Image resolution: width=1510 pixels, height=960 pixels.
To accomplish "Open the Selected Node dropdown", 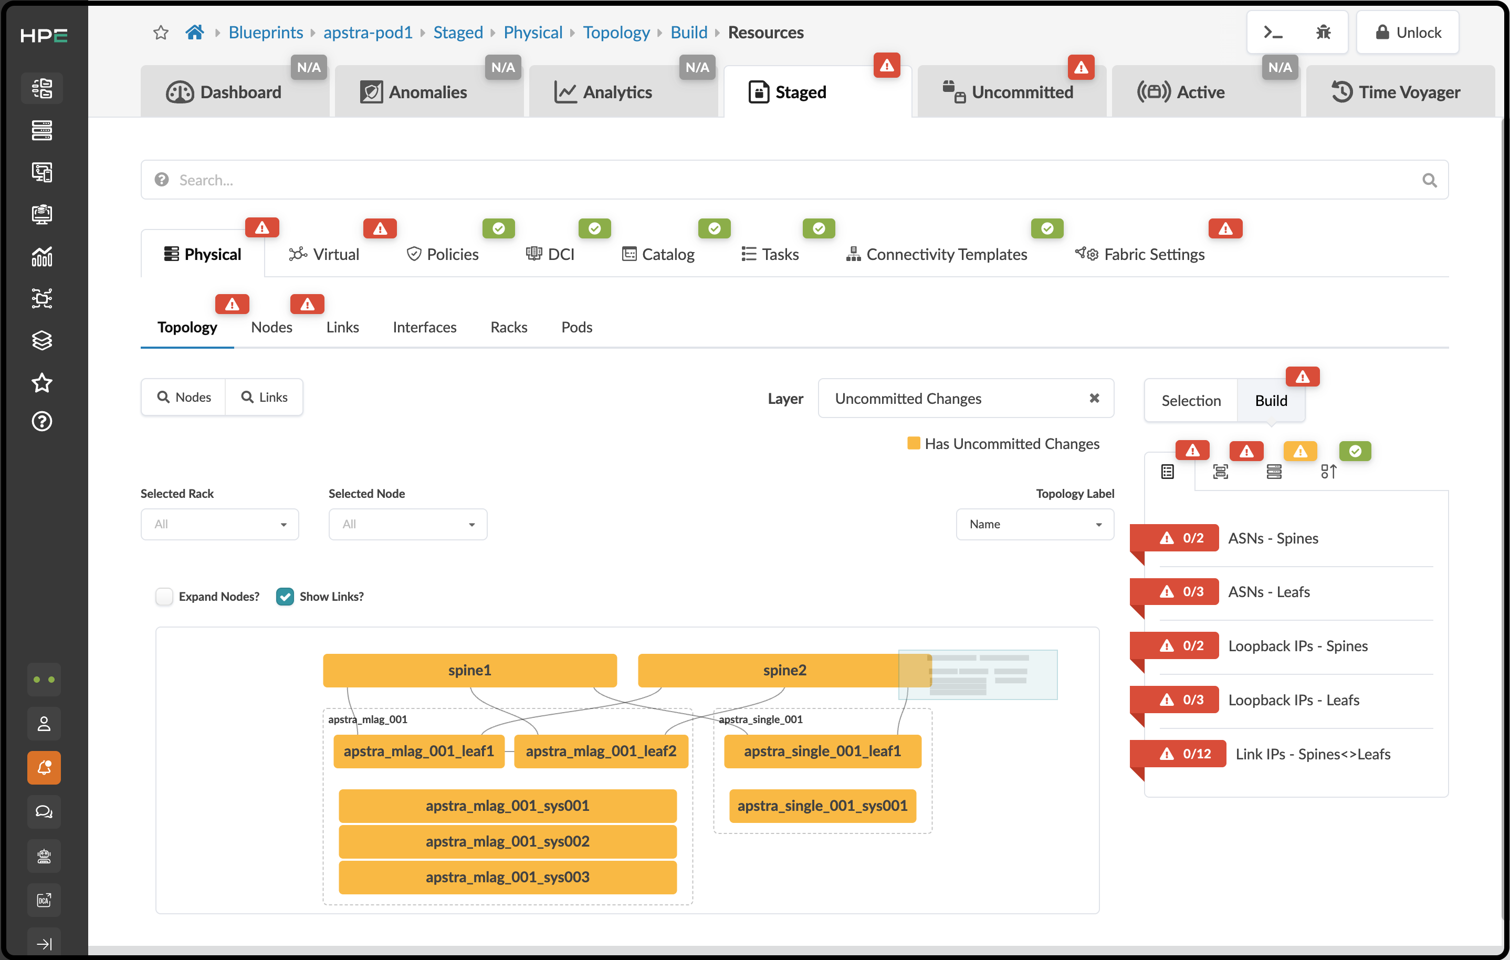I will 407,524.
